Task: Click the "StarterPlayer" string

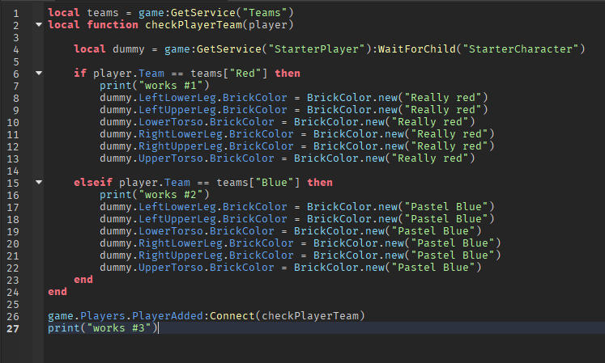Action: [317, 49]
